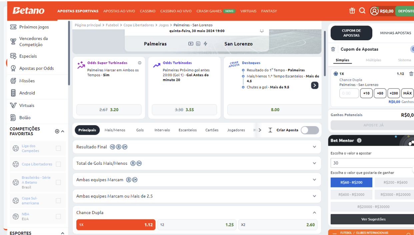Image resolution: width=414 pixels, height=235 pixels.
Task: Open the match statistics chart icon
Action: [x=198, y=44]
